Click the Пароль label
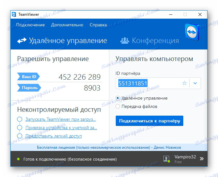Viewport: 218px width, 177px height. click(x=29, y=88)
